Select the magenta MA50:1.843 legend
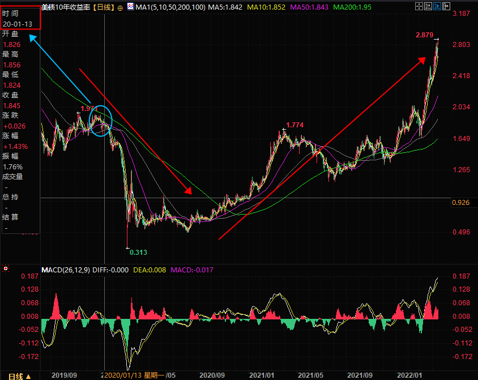The width and height of the screenshot is (478, 380). pos(309,7)
